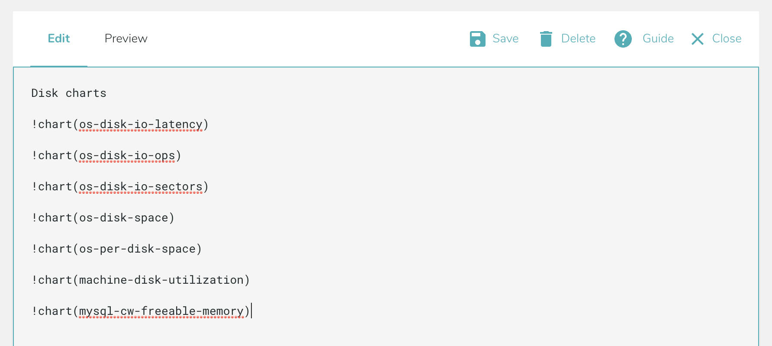Click the os-disk-io-latency chart line
Screen dimensions: 772x346
[x=120, y=125]
